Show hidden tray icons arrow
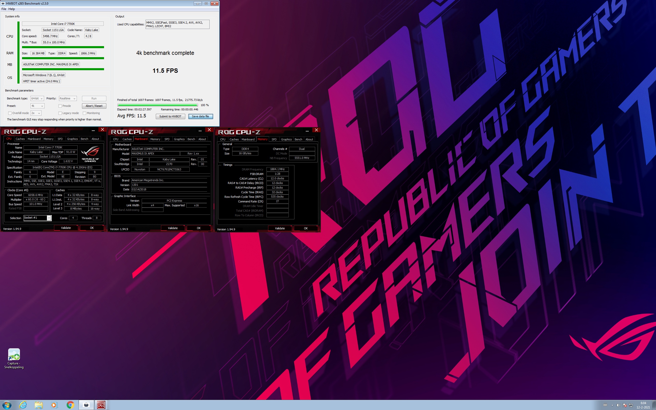Image resolution: width=656 pixels, height=410 pixels. click(612, 405)
